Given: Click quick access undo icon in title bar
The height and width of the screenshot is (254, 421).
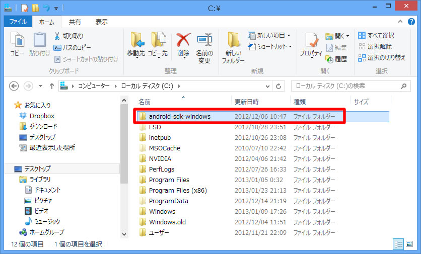Looking at the screenshot, I should coord(46,8).
